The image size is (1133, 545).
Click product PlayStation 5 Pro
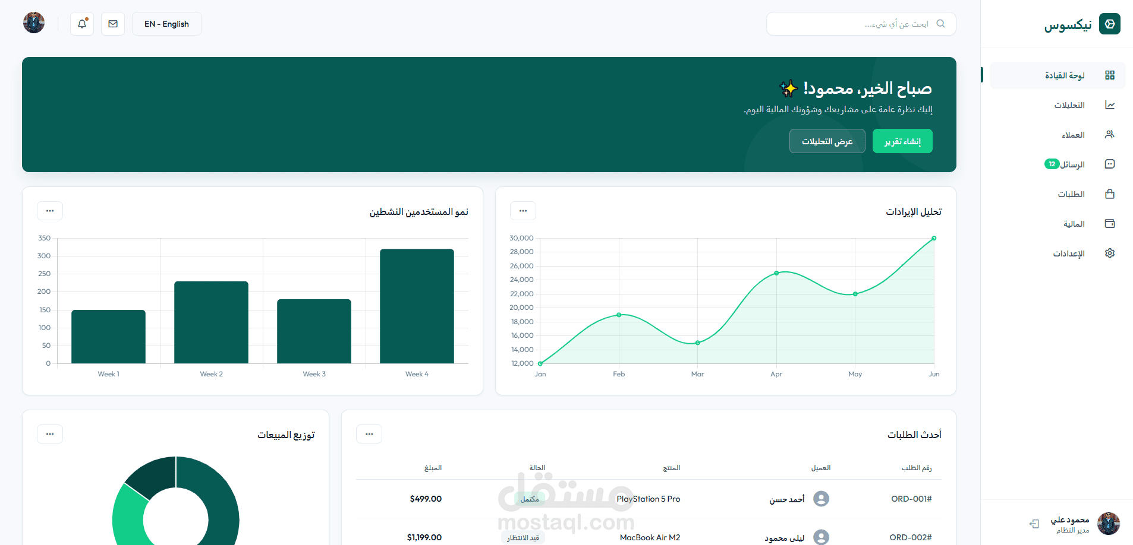pyautogui.click(x=649, y=499)
